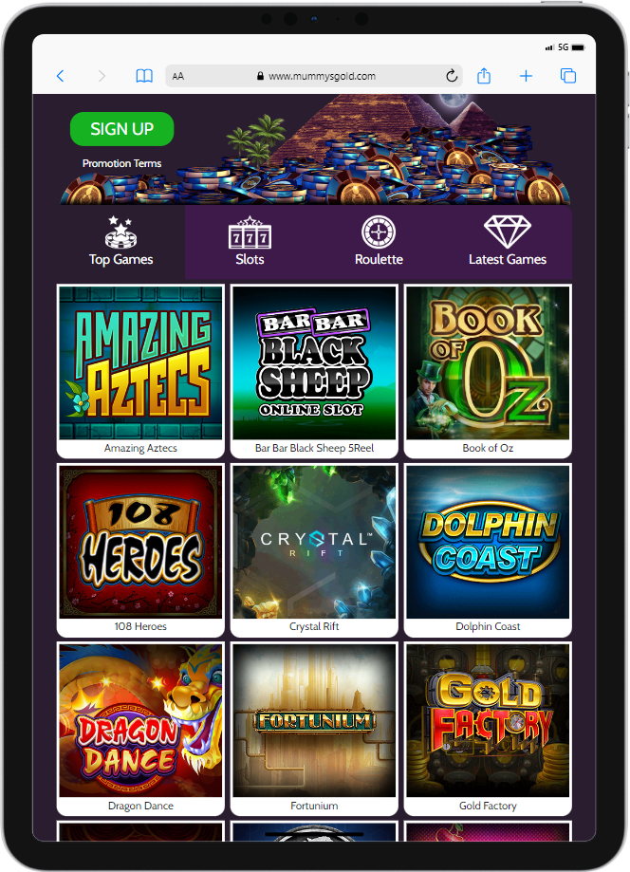
Task: Click the mummysgold.com address bar
Action: (x=314, y=76)
